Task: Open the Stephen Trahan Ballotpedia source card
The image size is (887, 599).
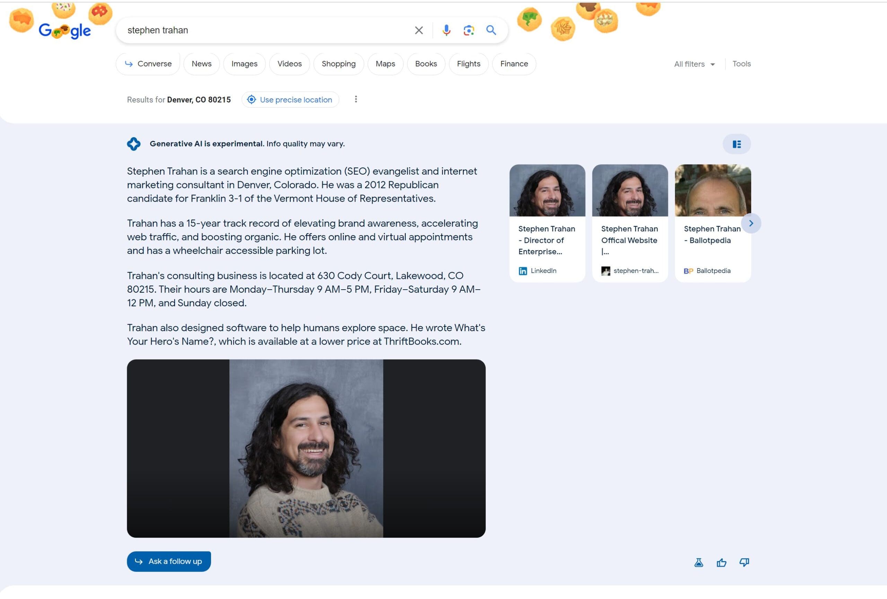Action: (x=712, y=221)
